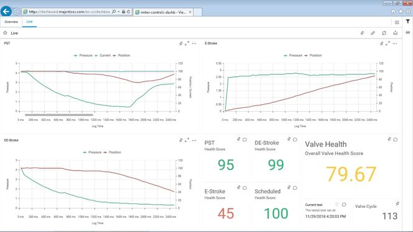
Task: Click the browser forward arrow
Action: click(17, 12)
